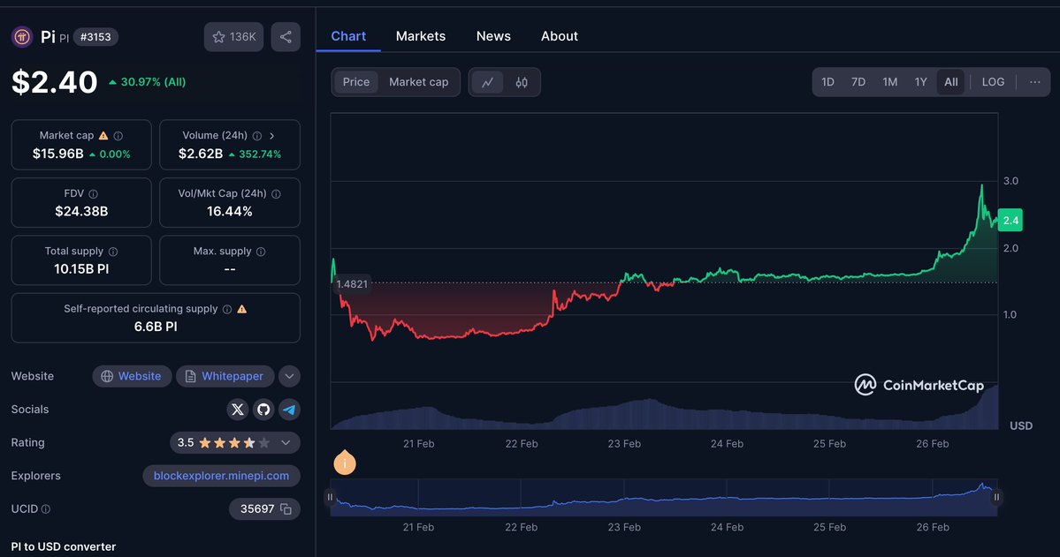Switch to line chart view

(x=487, y=82)
